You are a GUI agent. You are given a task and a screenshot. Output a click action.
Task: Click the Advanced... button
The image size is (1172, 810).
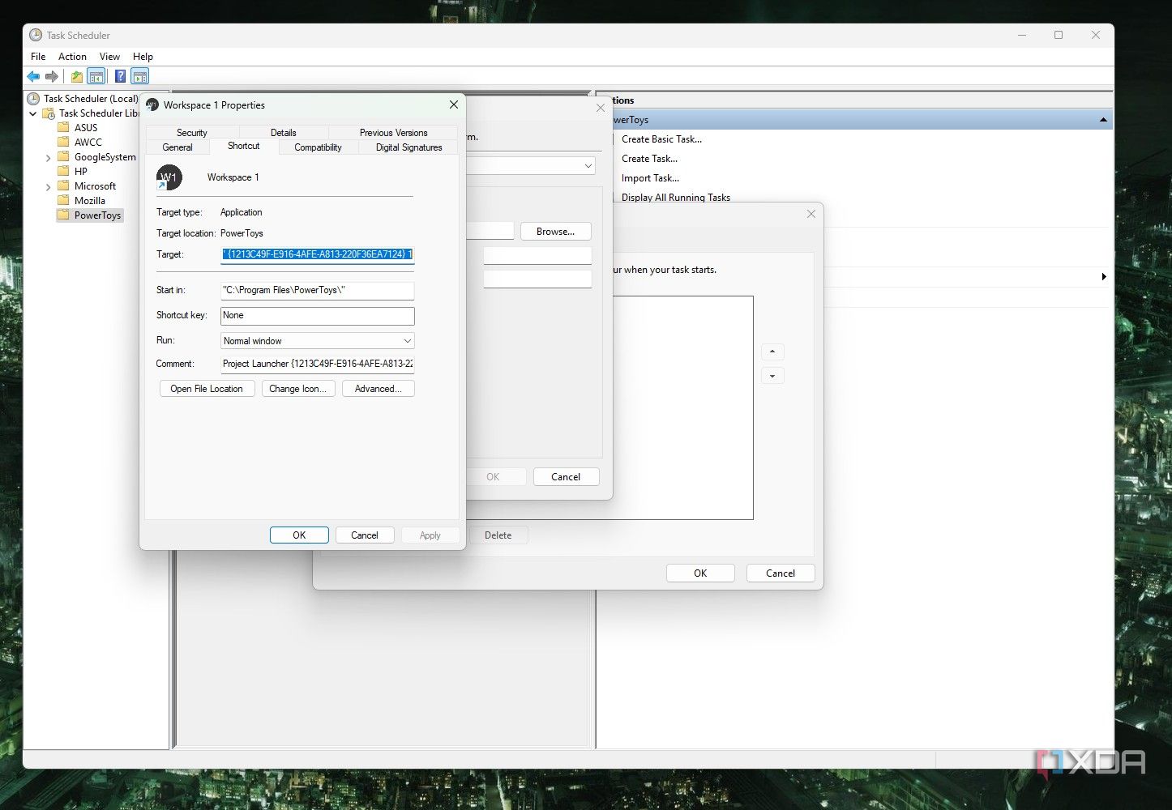click(x=379, y=389)
